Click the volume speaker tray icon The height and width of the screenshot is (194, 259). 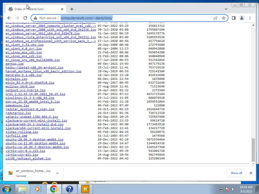tap(233, 189)
